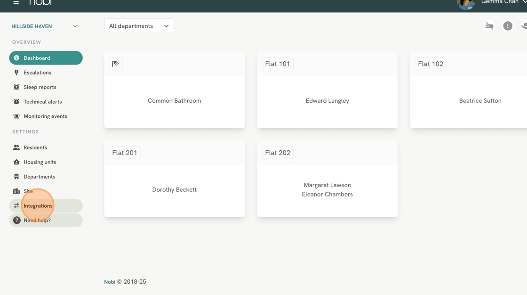Open the Flat 202 Margaret Lawson card
The width and height of the screenshot is (527, 295).
pos(327,189)
